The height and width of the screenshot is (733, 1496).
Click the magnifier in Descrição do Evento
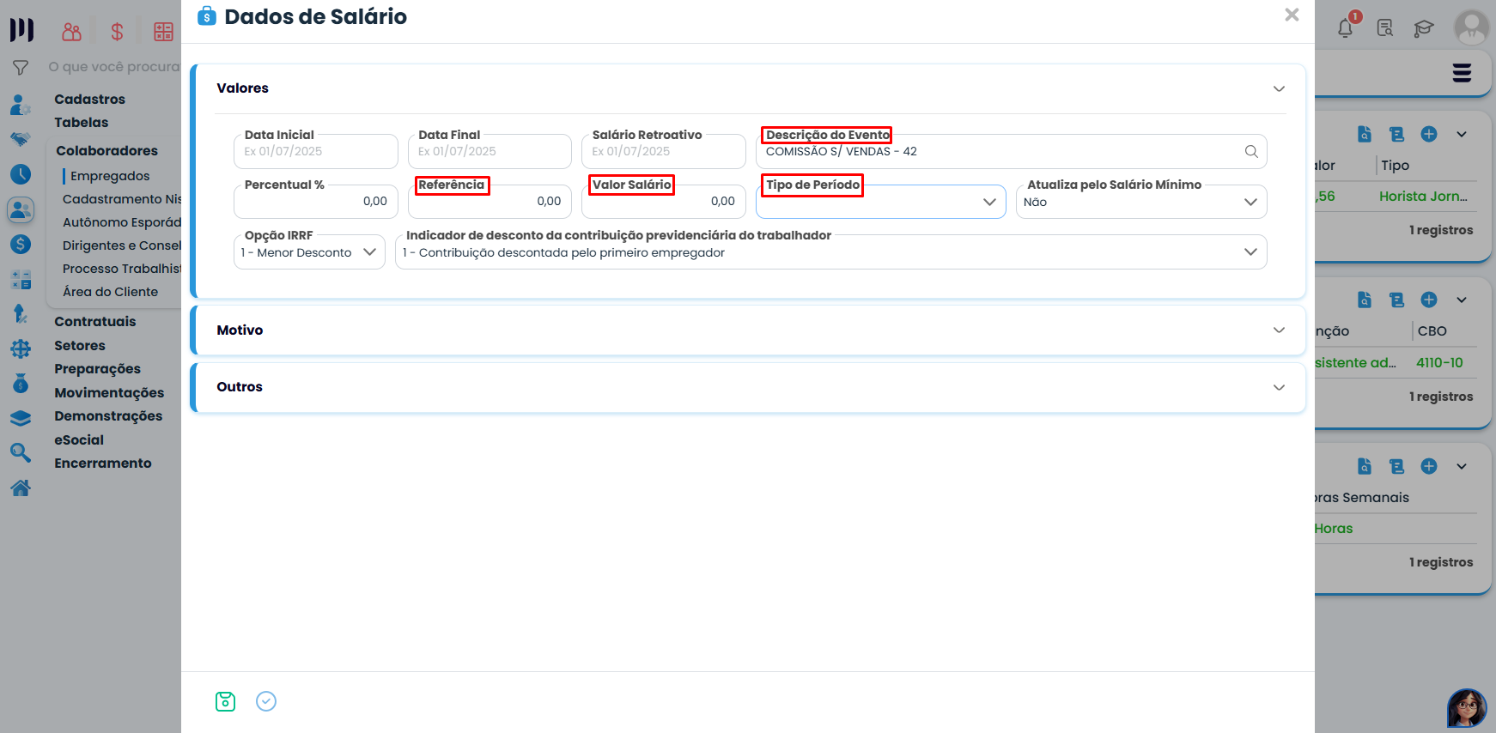[1251, 151]
